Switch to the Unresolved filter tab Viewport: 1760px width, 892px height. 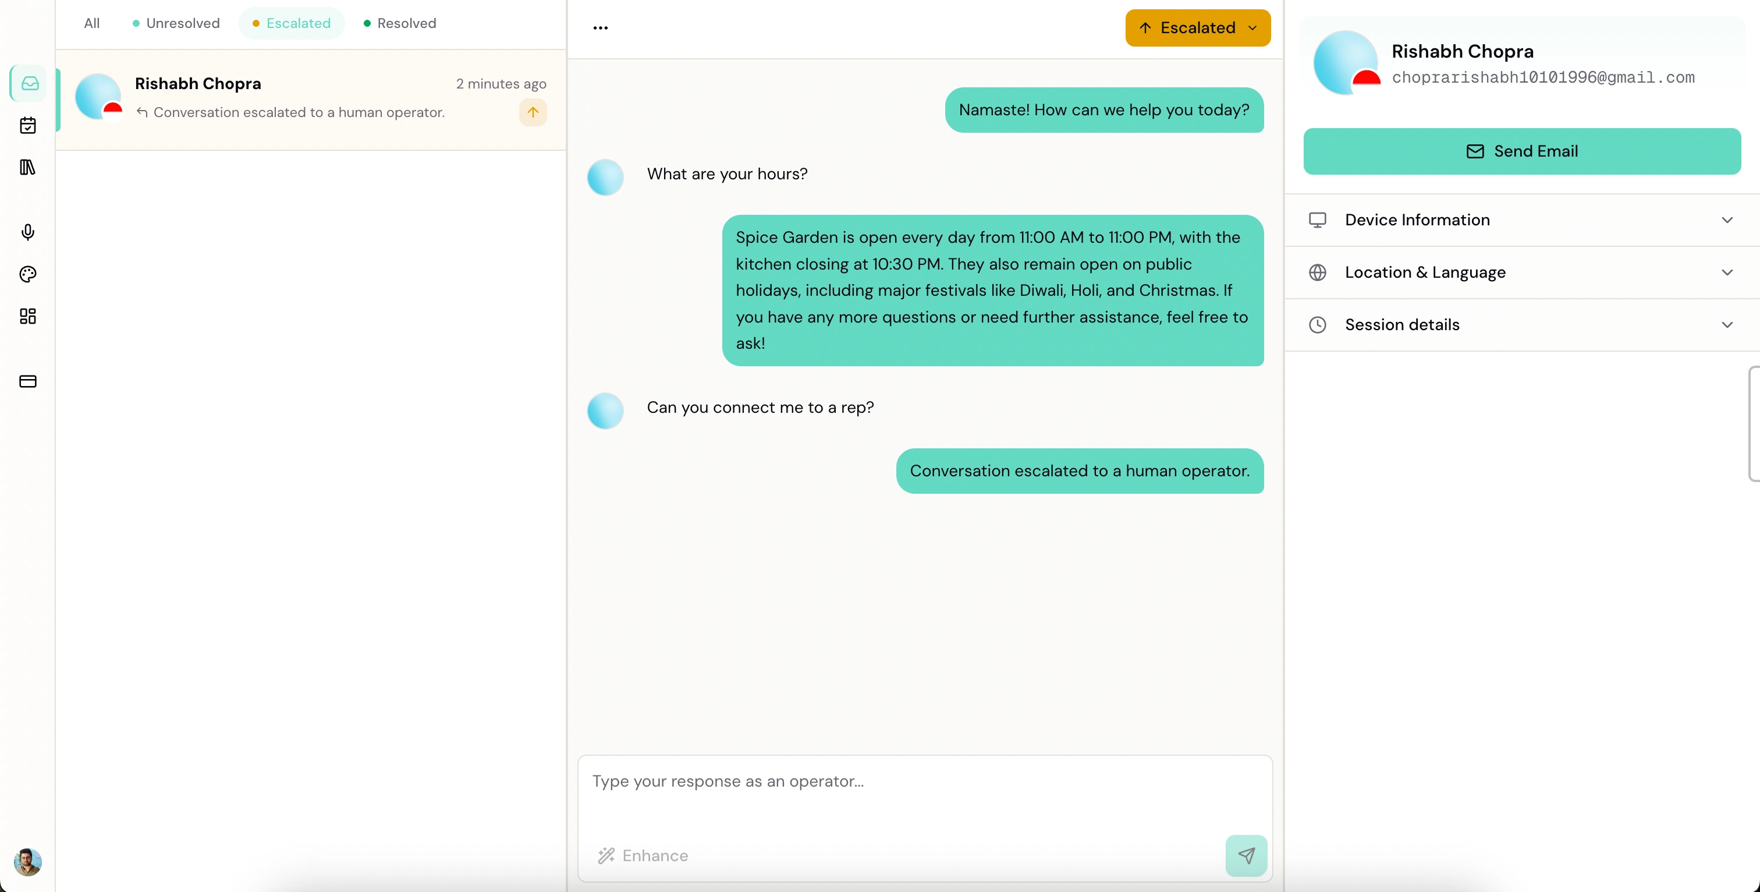pyautogui.click(x=176, y=23)
